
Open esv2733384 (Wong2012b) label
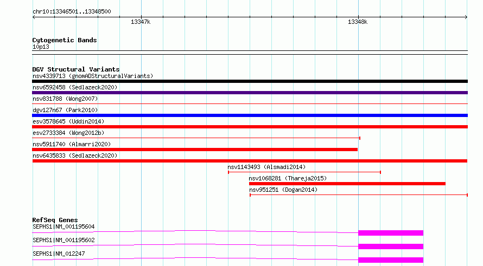click(x=68, y=133)
